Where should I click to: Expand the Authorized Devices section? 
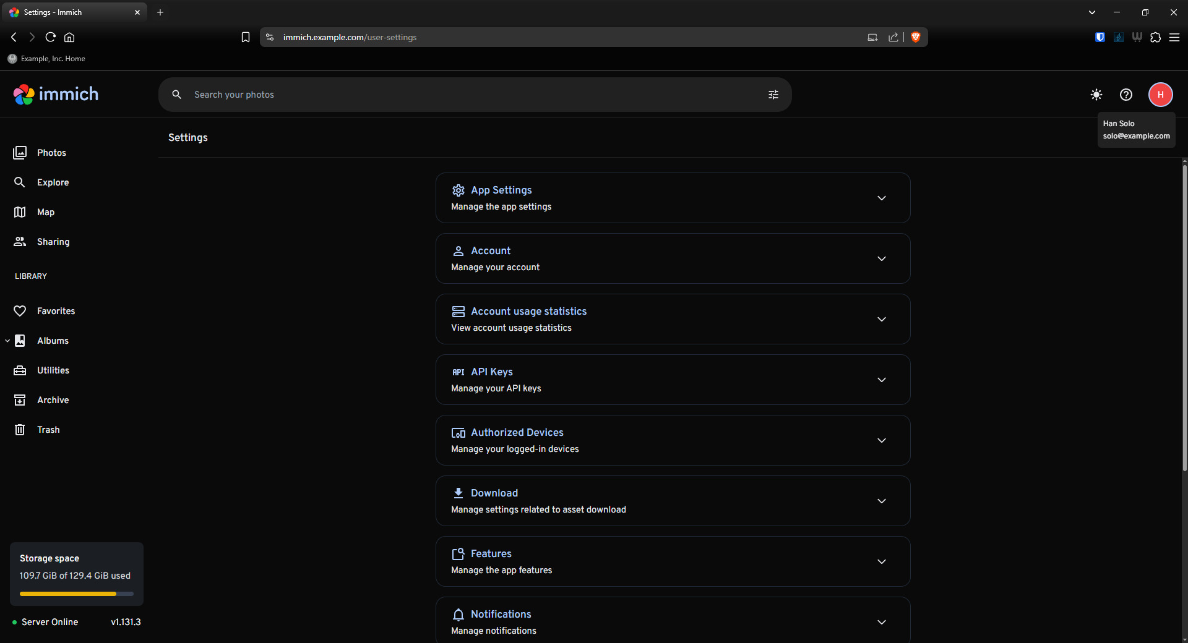point(673,440)
